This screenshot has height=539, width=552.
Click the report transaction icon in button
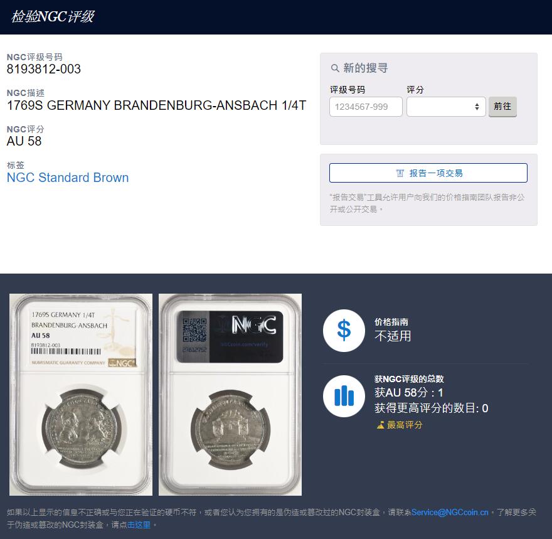coord(400,173)
